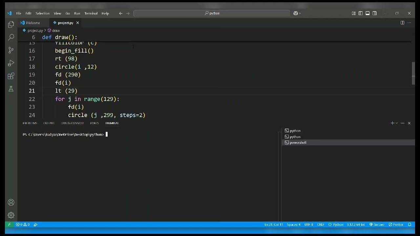The height and width of the screenshot is (236, 420).
Task: Open the Help menu
Action: coord(105,13)
